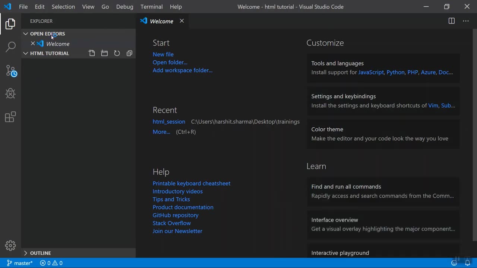Open the Debug view bug icon
This screenshot has height=268, width=477.
click(x=10, y=93)
